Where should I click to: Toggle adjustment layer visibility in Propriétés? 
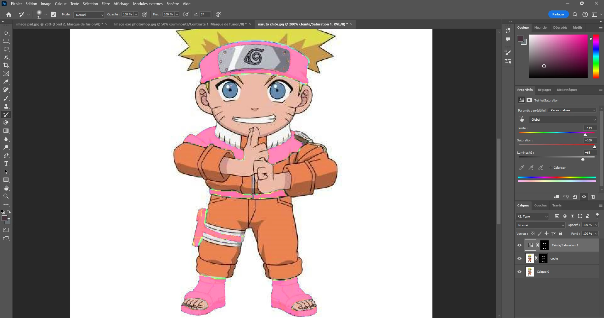click(584, 197)
